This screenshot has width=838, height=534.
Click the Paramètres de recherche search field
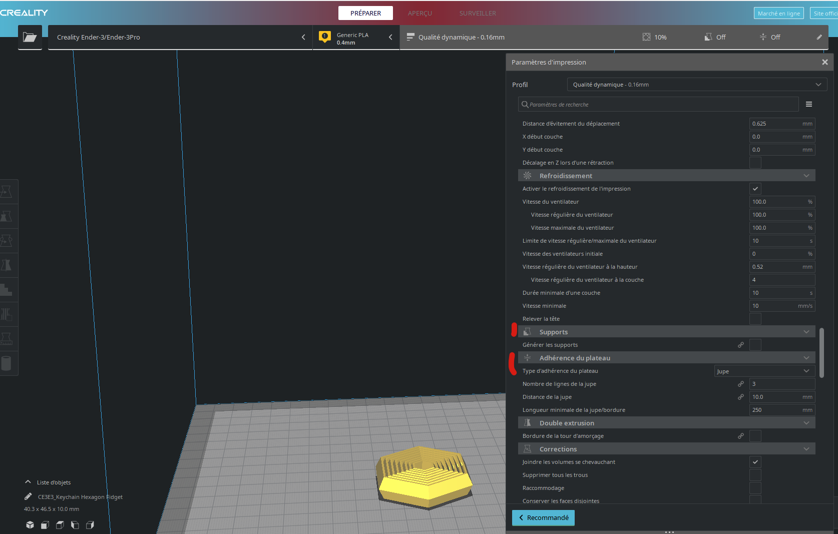point(658,104)
